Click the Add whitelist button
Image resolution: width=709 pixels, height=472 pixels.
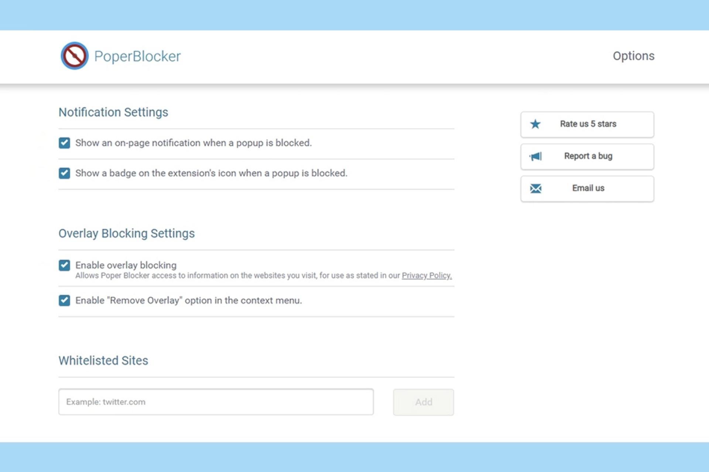(424, 402)
